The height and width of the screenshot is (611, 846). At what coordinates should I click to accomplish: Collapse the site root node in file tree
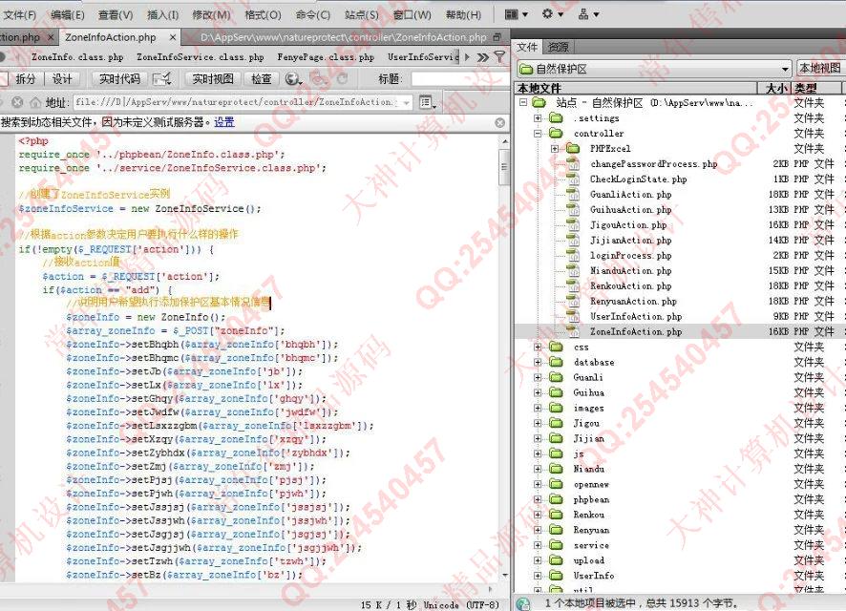[x=523, y=102]
